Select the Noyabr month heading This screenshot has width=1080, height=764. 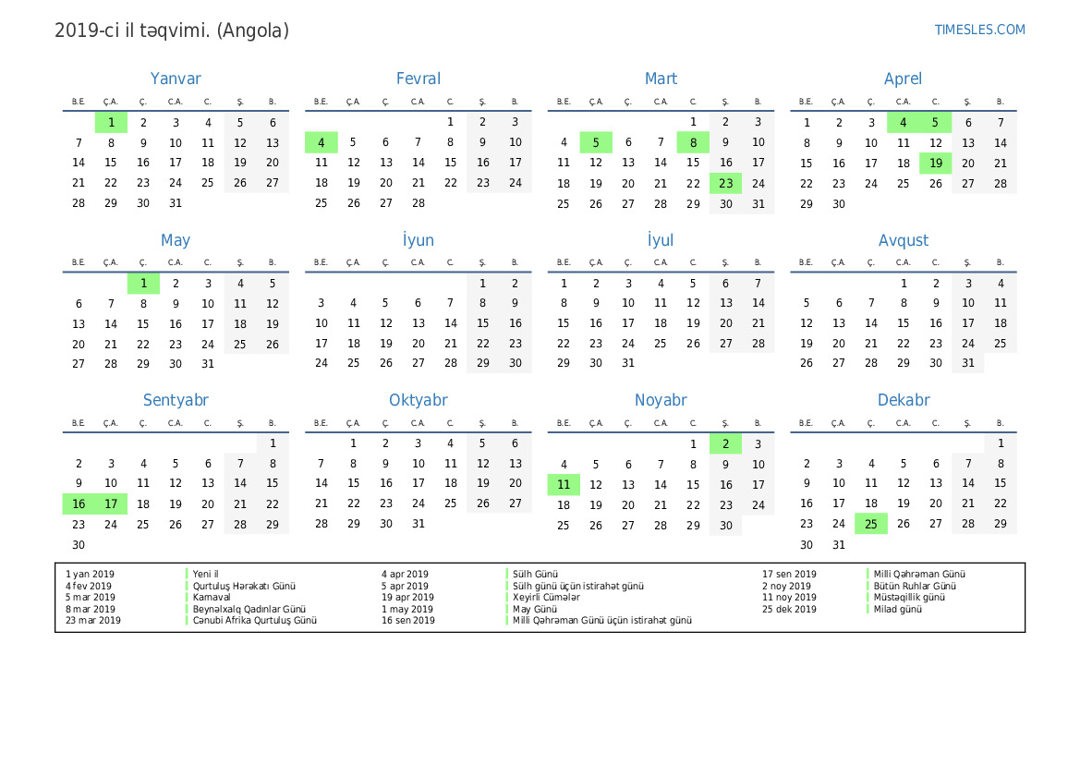(x=661, y=400)
